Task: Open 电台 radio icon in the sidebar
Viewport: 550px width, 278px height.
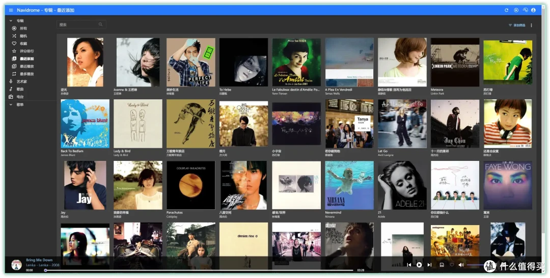Action: point(11,97)
